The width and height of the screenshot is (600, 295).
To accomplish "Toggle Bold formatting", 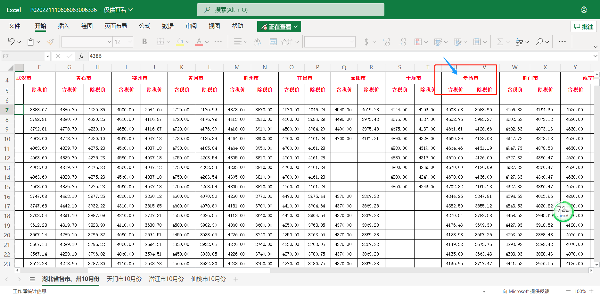I will (x=144, y=42).
